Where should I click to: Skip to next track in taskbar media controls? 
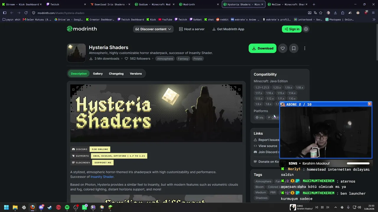(x=328, y=207)
